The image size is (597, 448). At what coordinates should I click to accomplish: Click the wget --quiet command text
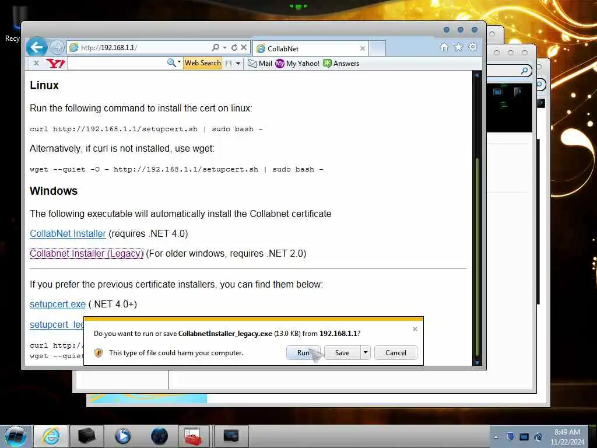[x=177, y=169]
